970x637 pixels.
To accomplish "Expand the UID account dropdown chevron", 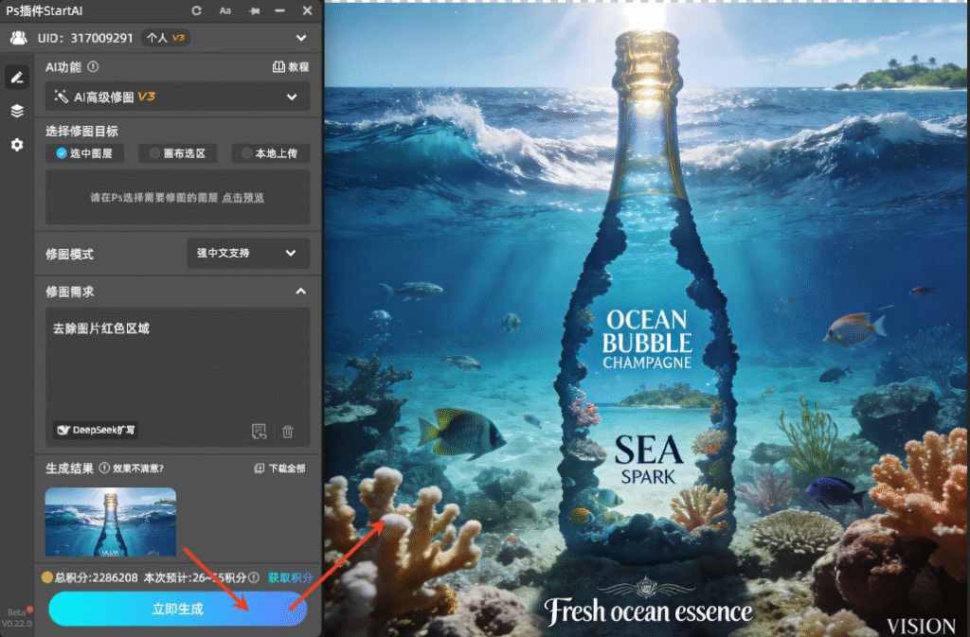I will pyautogui.click(x=301, y=38).
